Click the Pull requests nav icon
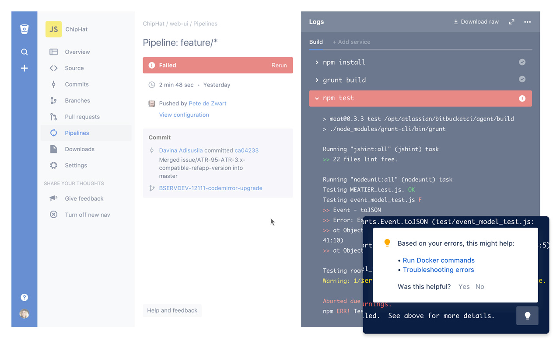 point(53,117)
